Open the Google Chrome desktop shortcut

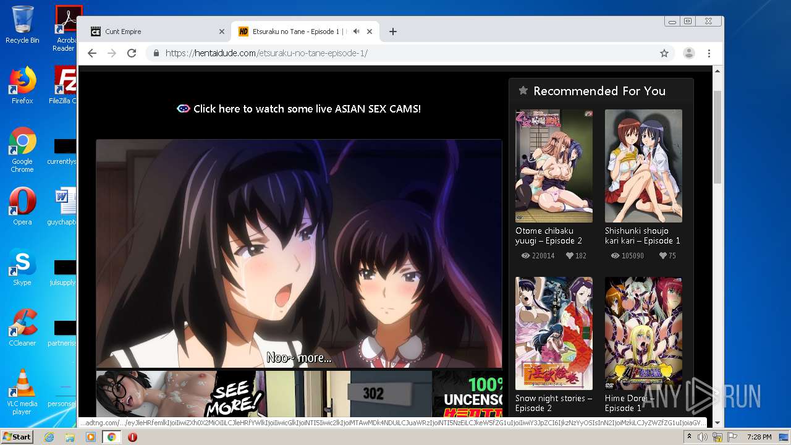(22, 150)
